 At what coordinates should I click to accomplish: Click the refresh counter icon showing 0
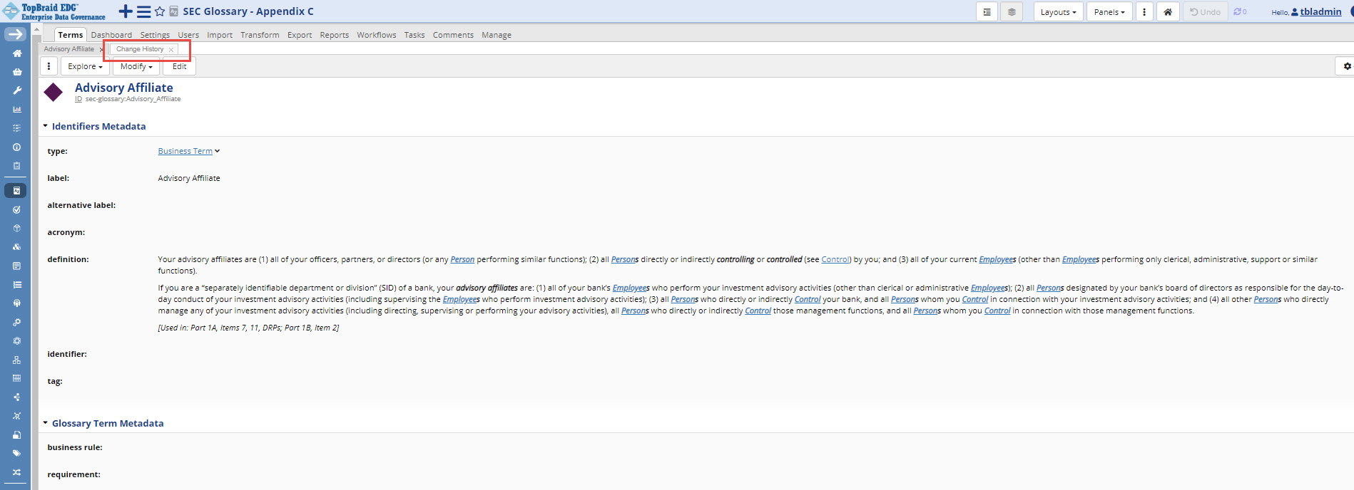tap(1240, 12)
